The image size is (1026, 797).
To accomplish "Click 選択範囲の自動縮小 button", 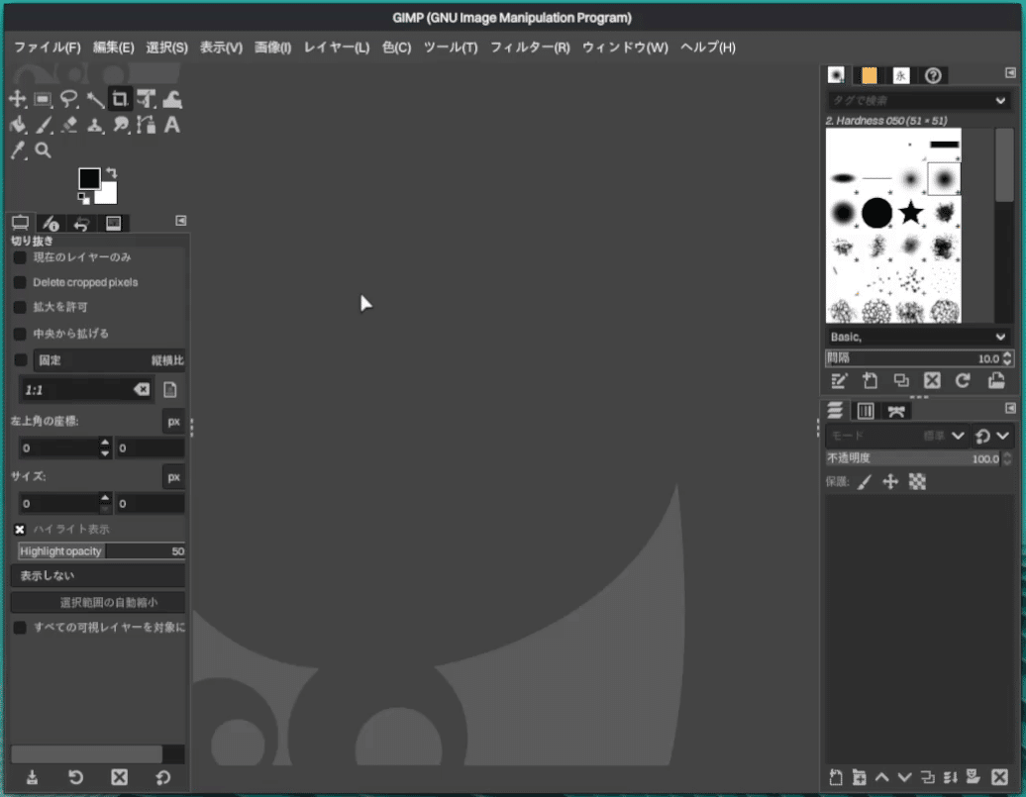I will 98,603.
